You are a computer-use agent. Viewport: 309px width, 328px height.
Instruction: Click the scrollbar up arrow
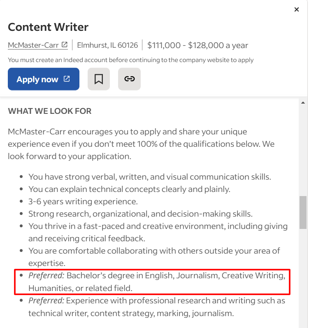click(x=303, y=103)
